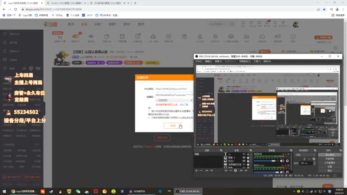Screen dimensions: 347x195
Task: Open the 工具 menu in OBS
Action: pyautogui.click(x=257, y=61)
